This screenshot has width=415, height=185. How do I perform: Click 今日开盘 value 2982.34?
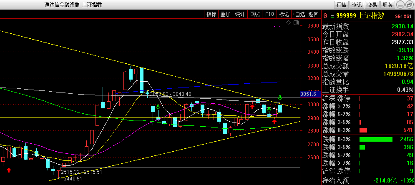pyautogui.click(x=402, y=34)
